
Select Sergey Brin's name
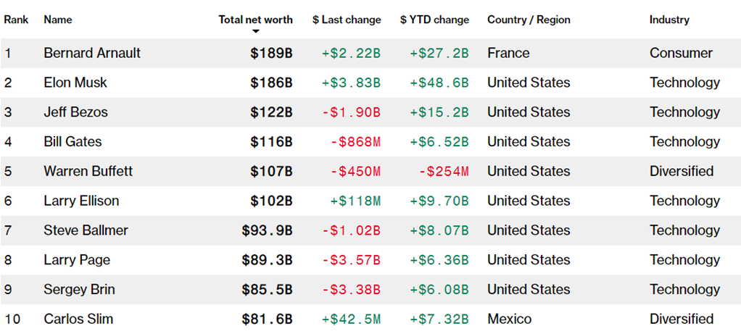[x=79, y=289]
